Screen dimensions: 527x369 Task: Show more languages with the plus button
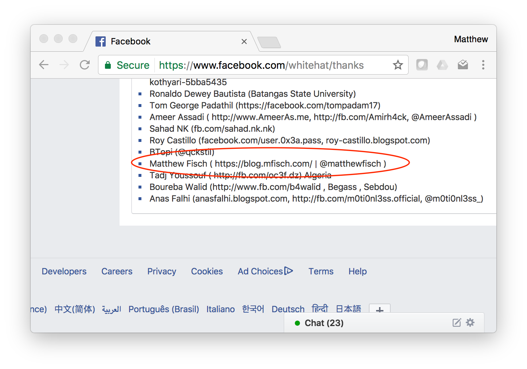(379, 309)
